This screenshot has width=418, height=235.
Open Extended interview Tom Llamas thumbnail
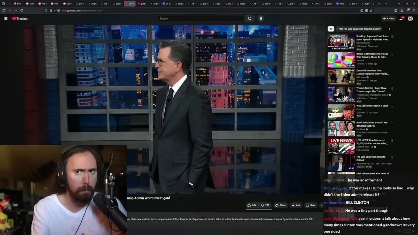[x=341, y=76]
